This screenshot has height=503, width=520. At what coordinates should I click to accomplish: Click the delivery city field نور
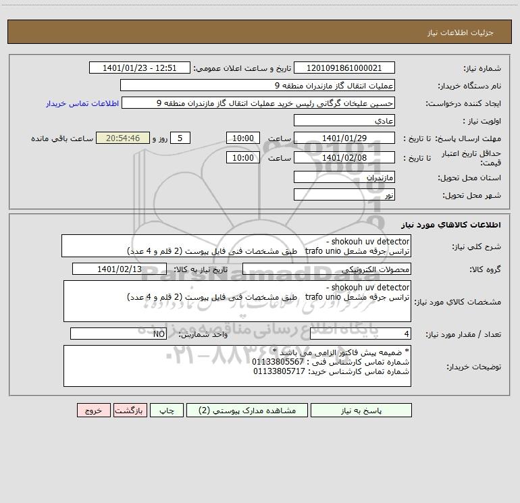(x=344, y=194)
